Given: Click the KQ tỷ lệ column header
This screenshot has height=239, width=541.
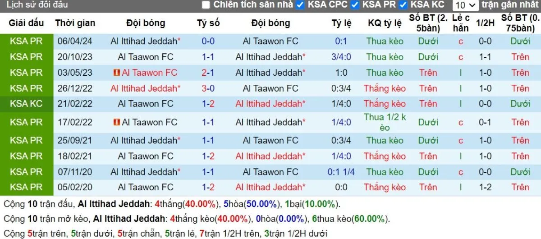Looking at the screenshot, I should pos(385,23).
